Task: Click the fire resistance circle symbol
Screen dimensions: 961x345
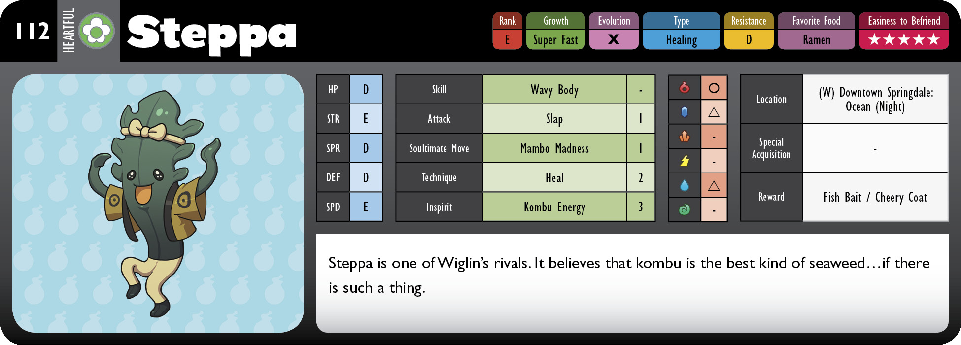Action: tap(714, 88)
